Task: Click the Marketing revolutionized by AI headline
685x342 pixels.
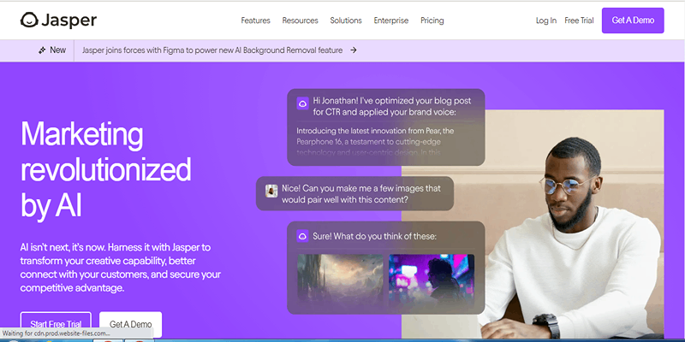Action: click(x=105, y=169)
